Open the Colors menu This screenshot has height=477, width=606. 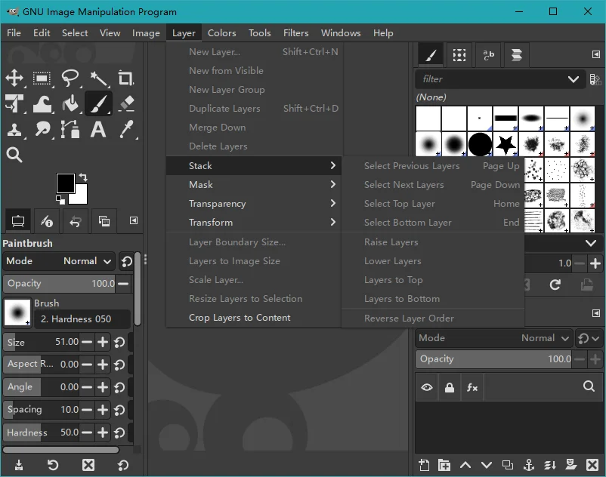(222, 33)
